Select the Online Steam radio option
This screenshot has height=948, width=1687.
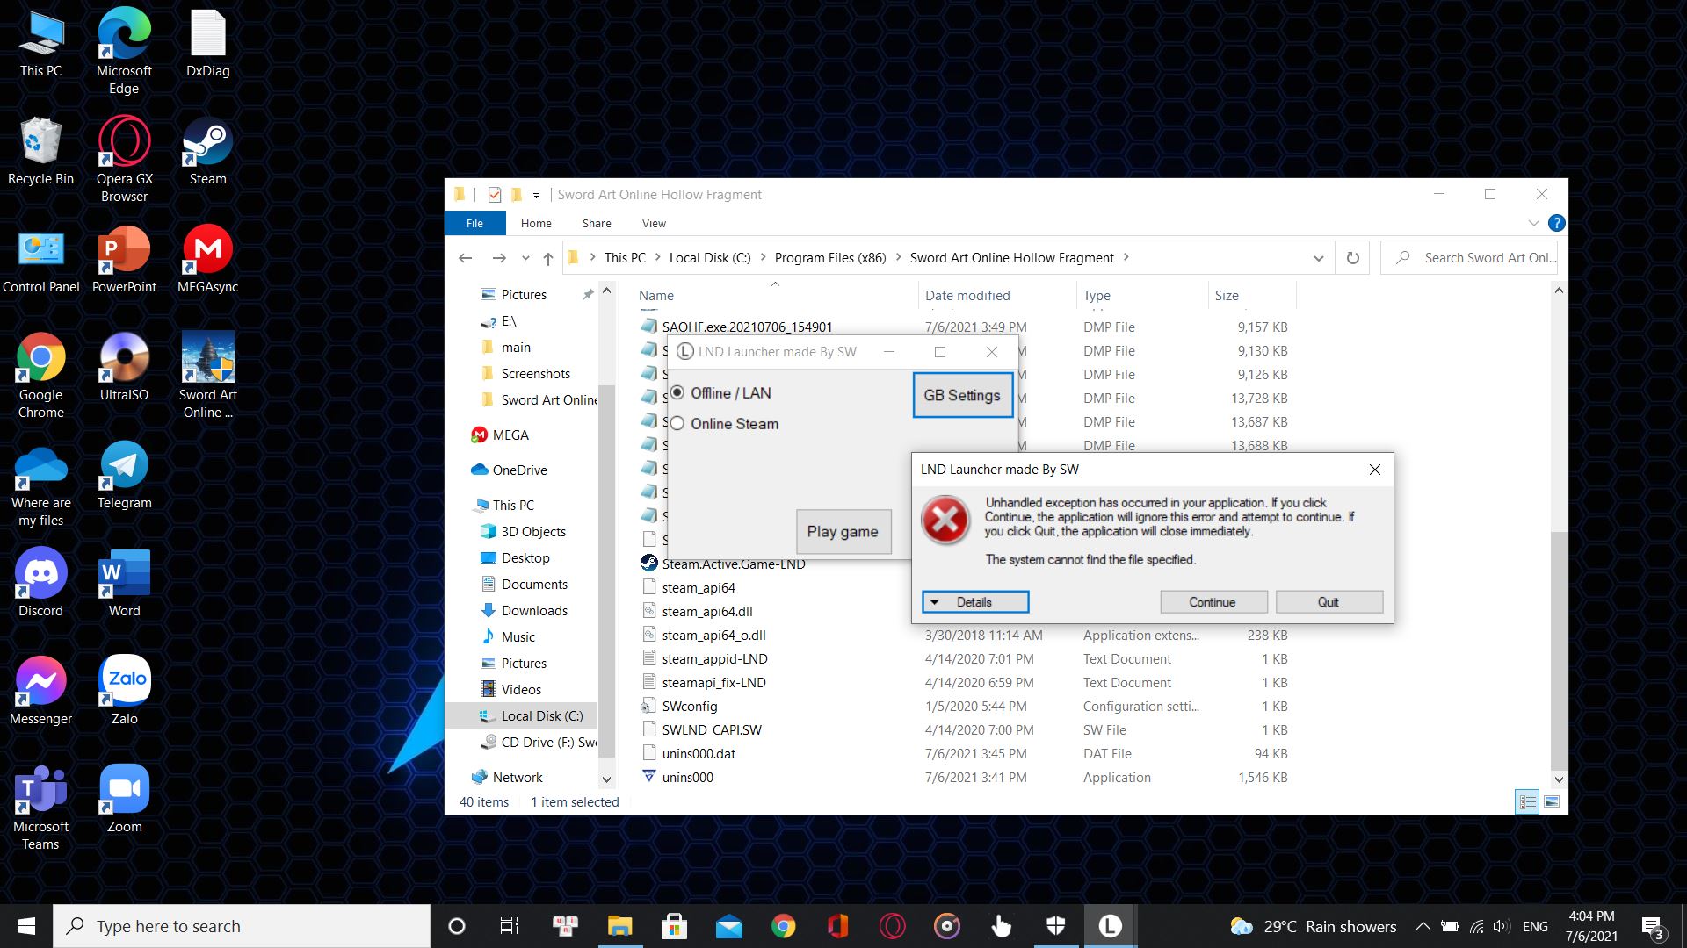click(677, 424)
